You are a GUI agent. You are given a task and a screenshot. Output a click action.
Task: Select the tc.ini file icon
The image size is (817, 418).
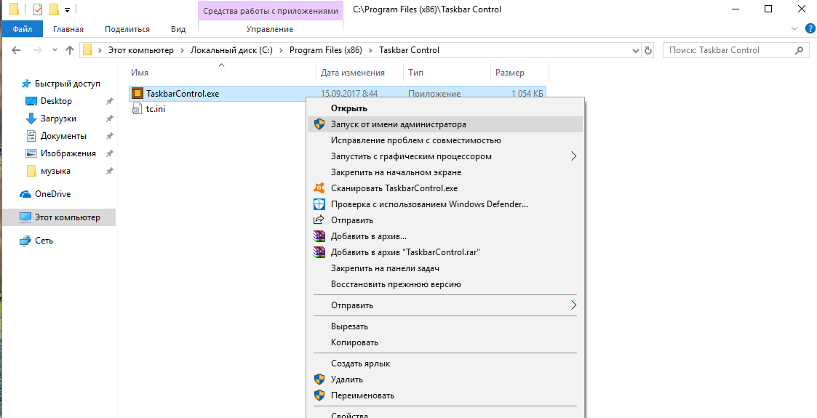[137, 109]
